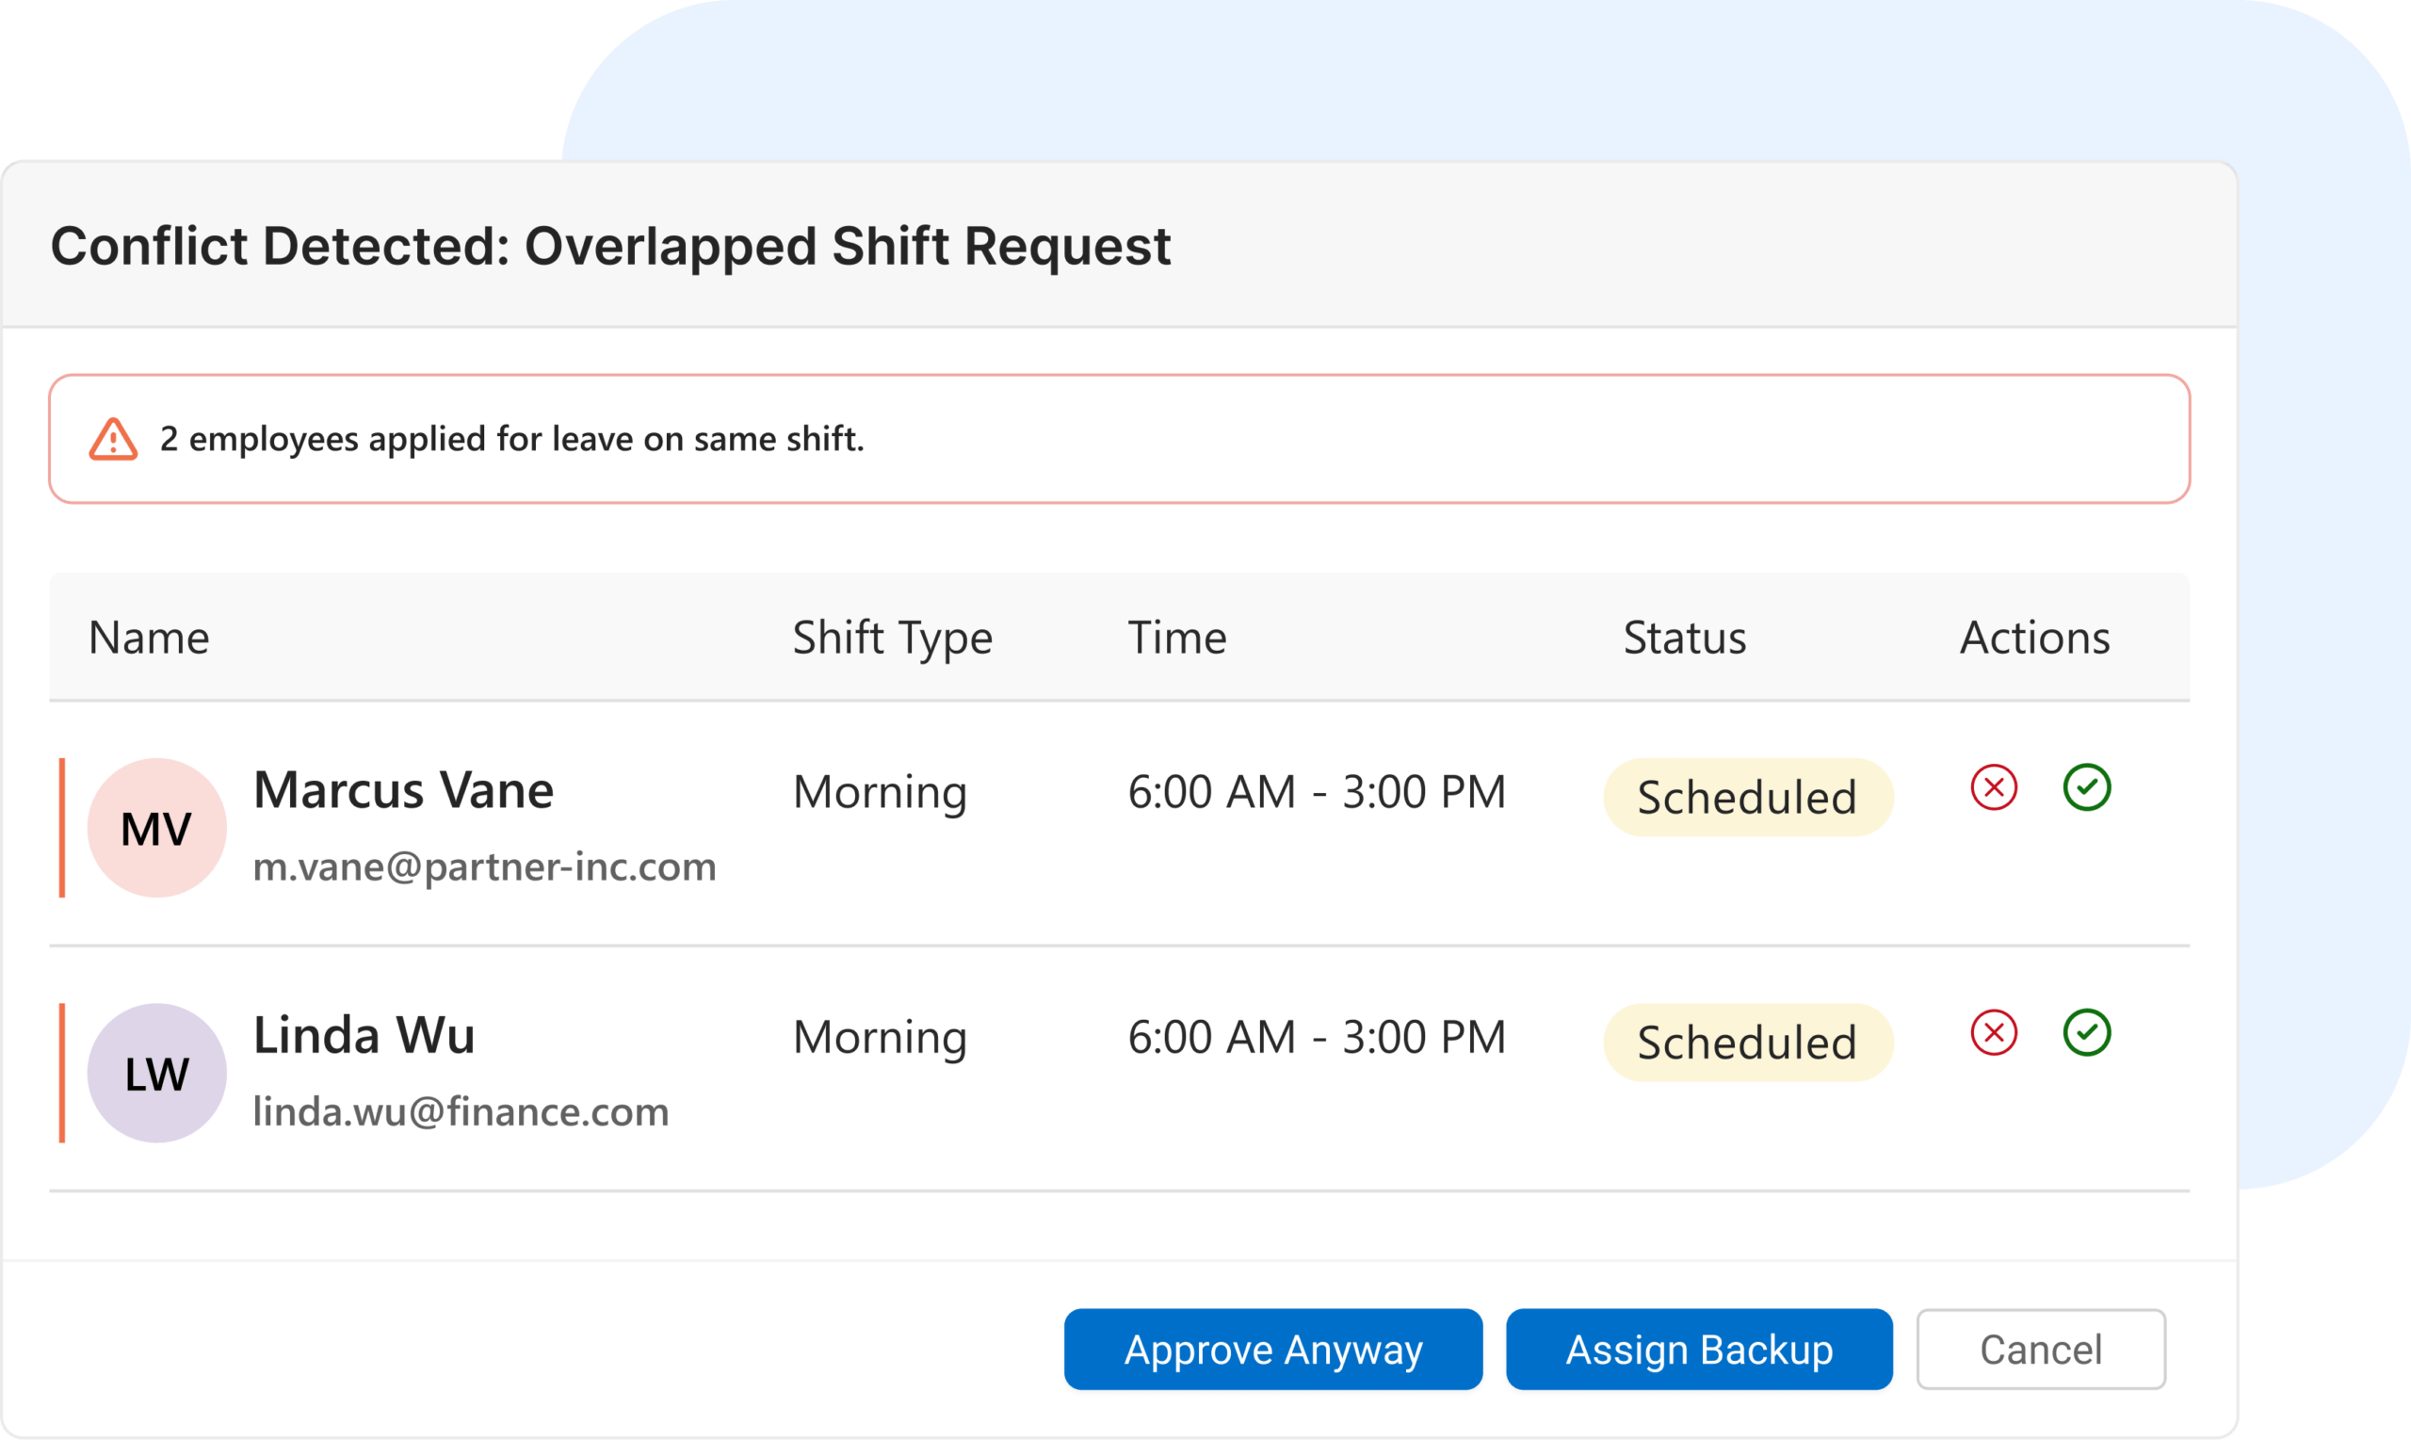Click the Status column header
Image resolution: width=2411 pixels, height=1440 pixels.
pyautogui.click(x=1684, y=638)
